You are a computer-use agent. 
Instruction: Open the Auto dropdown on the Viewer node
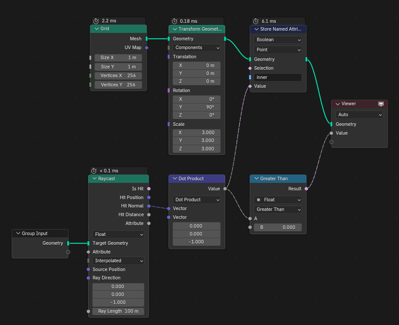[359, 114]
